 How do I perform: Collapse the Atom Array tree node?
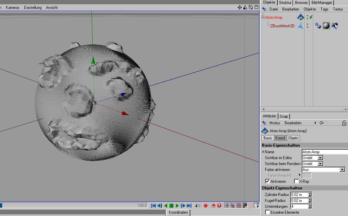pyautogui.click(x=263, y=17)
